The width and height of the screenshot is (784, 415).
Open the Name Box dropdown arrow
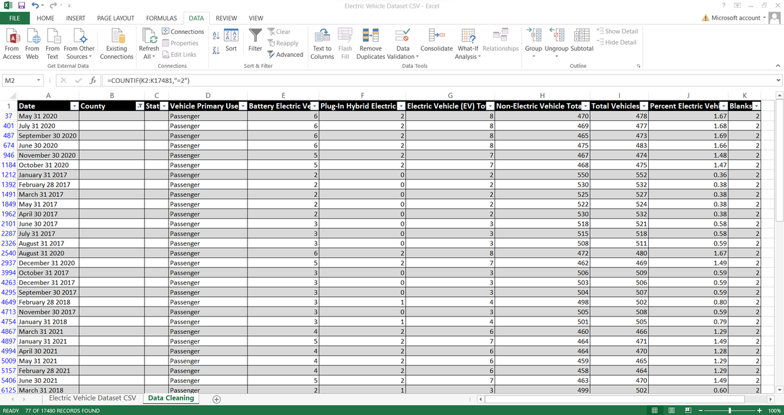(40, 80)
